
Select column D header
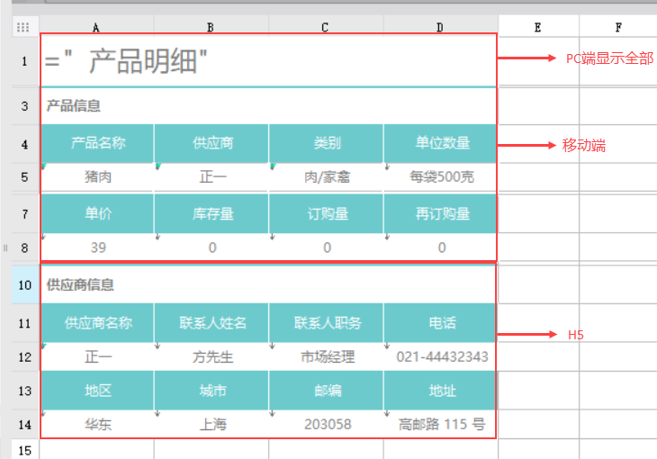click(x=440, y=27)
